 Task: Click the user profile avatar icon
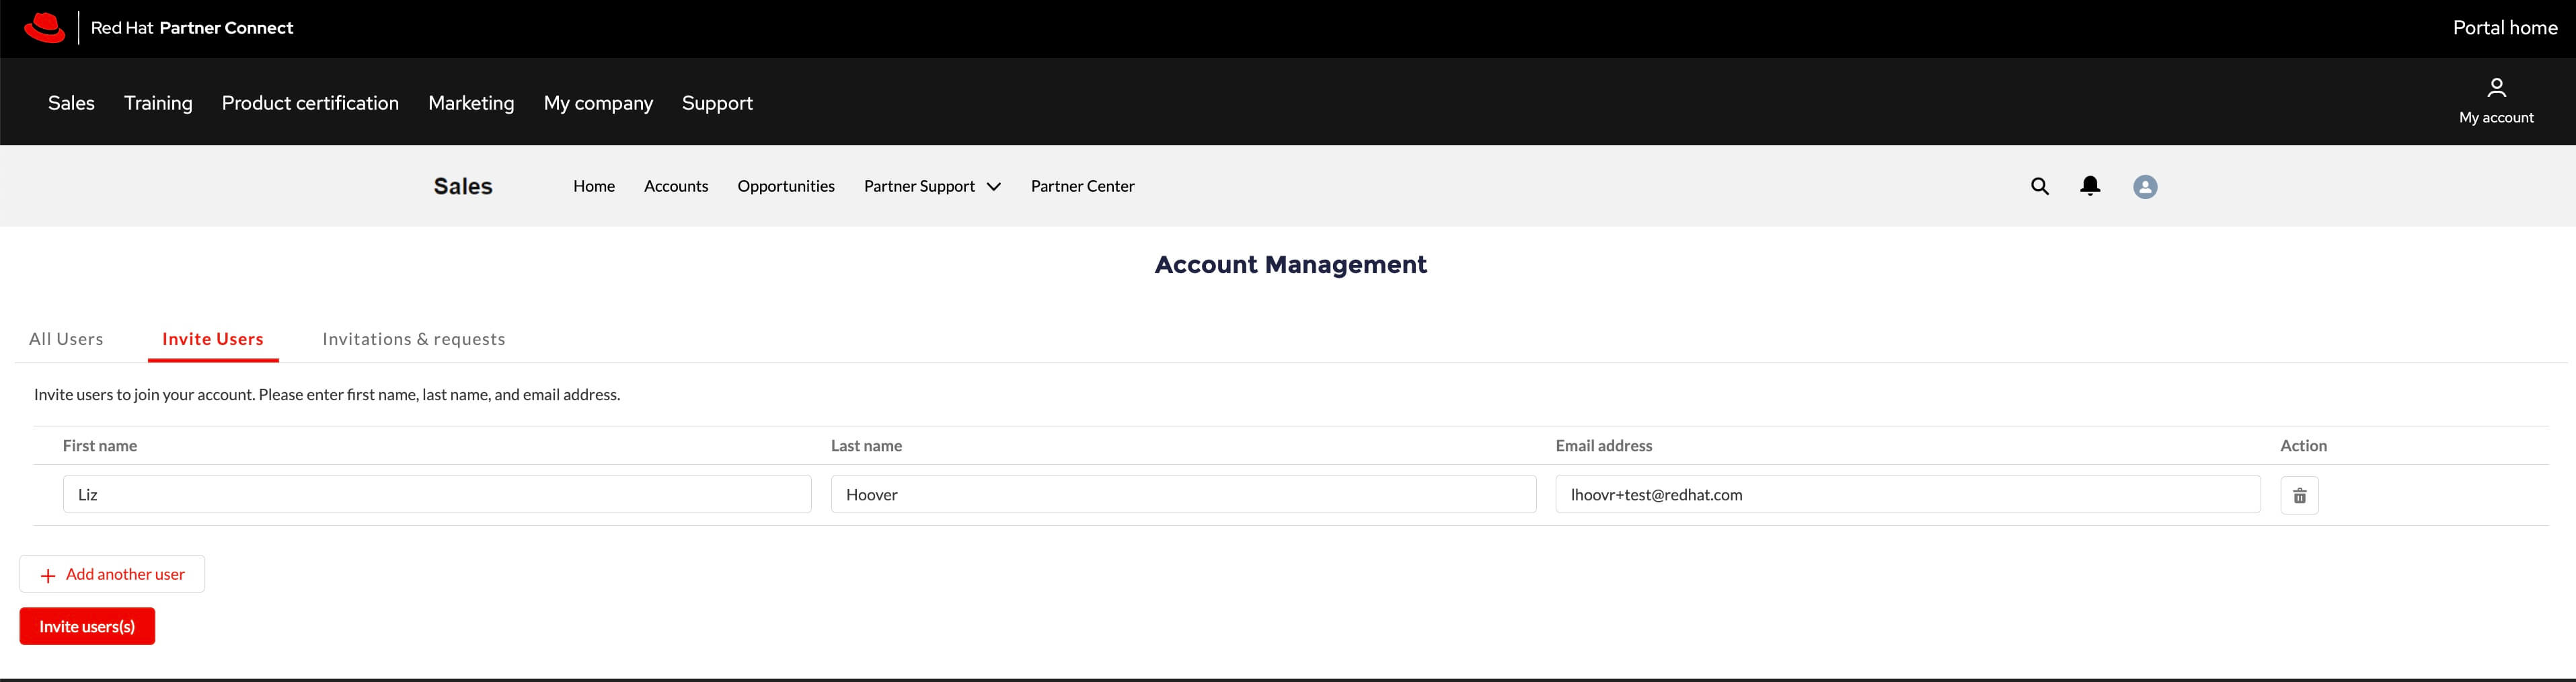pos(2145,187)
